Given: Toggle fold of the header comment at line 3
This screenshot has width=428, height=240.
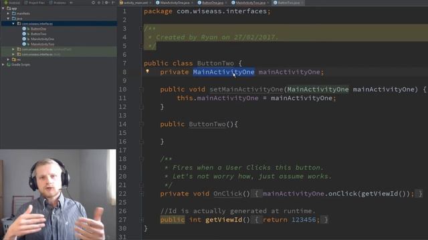Looking at the screenshot, I should pyautogui.click(x=141, y=28).
